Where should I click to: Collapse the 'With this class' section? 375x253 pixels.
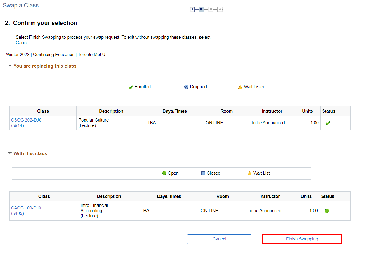10,153
